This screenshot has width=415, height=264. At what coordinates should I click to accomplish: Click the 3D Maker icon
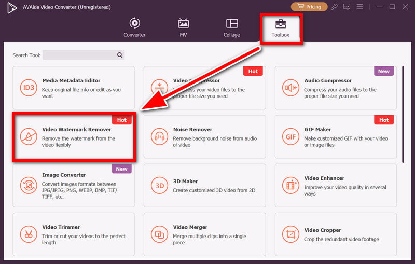[x=159, y=186]
